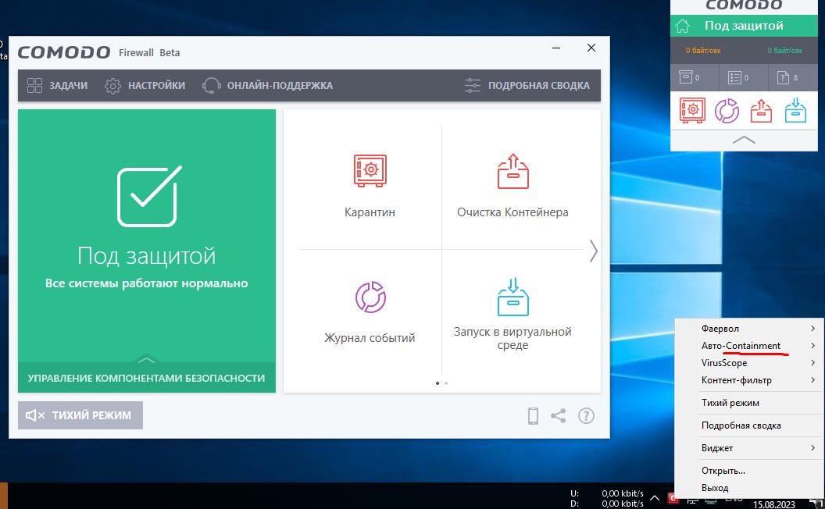Viewport: 825px width, 509px height.
Task: Click the home icon in the widget
Action: click(682, 26)
